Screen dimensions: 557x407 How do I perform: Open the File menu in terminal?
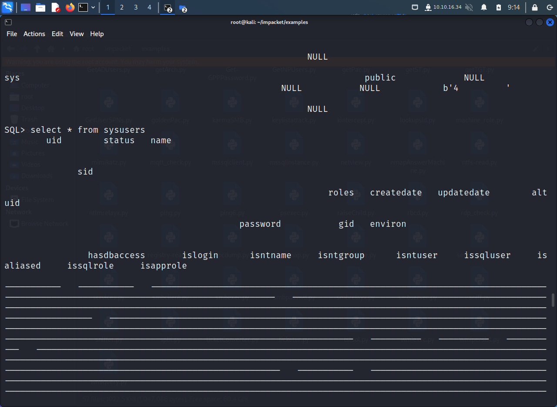click(12, 34)
